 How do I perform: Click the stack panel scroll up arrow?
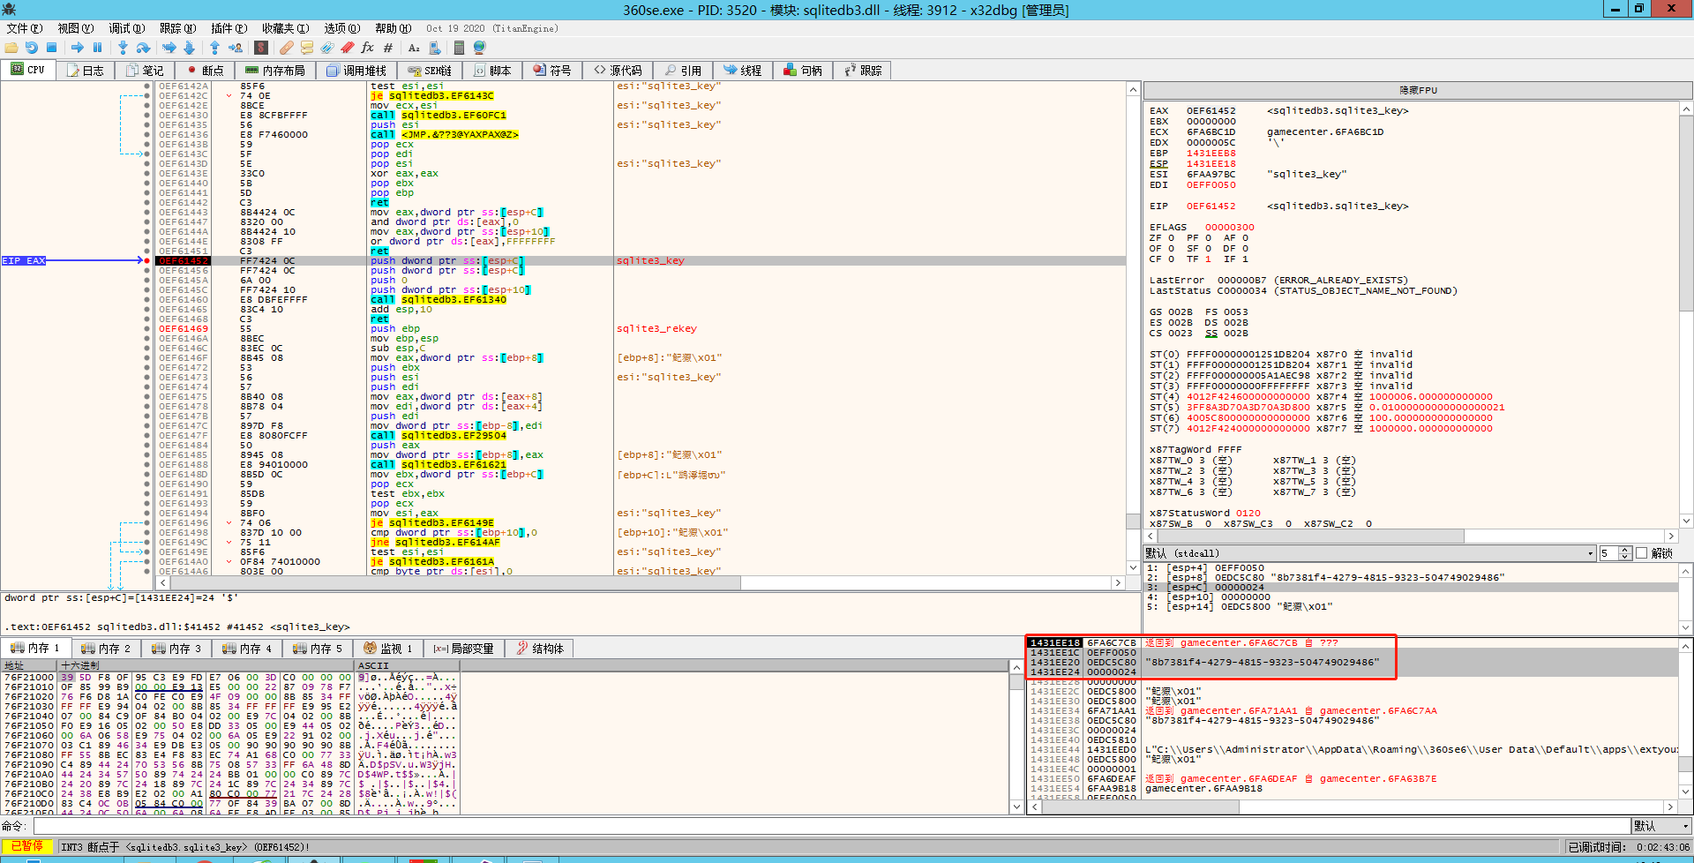(x=1686, y=646)
